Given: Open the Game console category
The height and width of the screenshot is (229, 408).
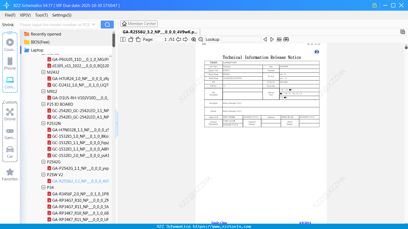Looking at the screenshot, I should (x=10, y=133).
